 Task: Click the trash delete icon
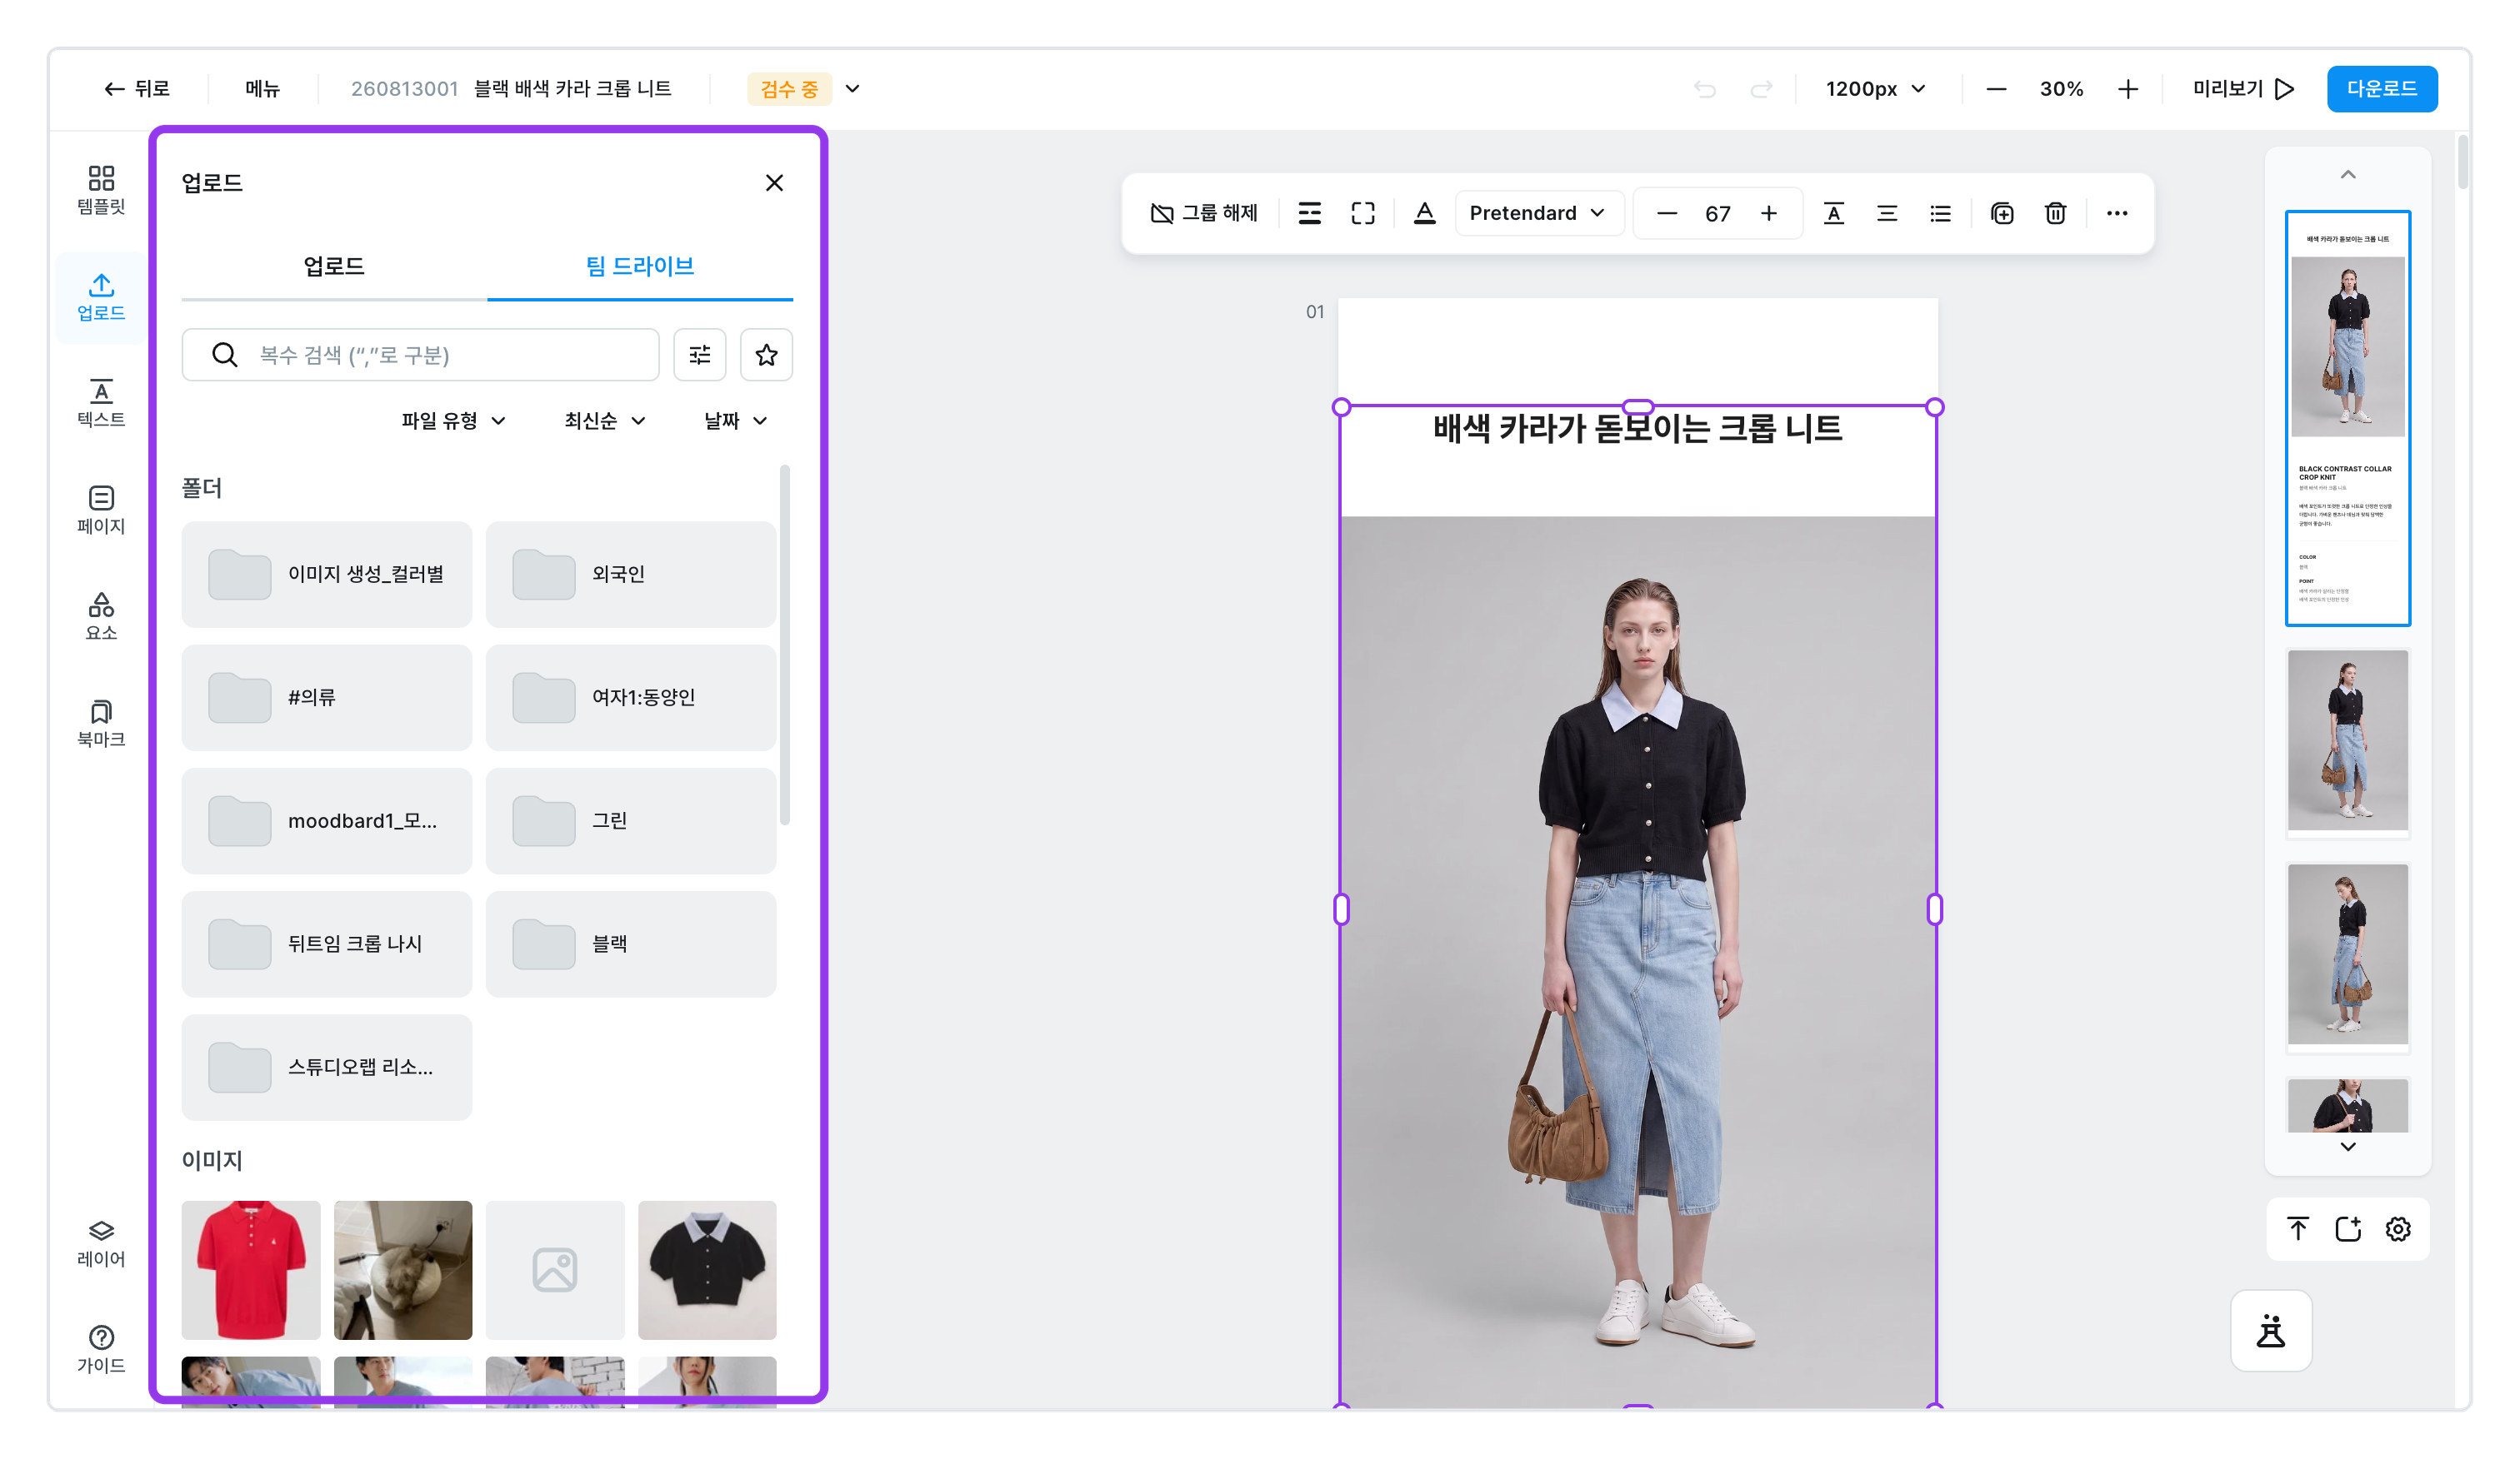[x=2055, y=213]
